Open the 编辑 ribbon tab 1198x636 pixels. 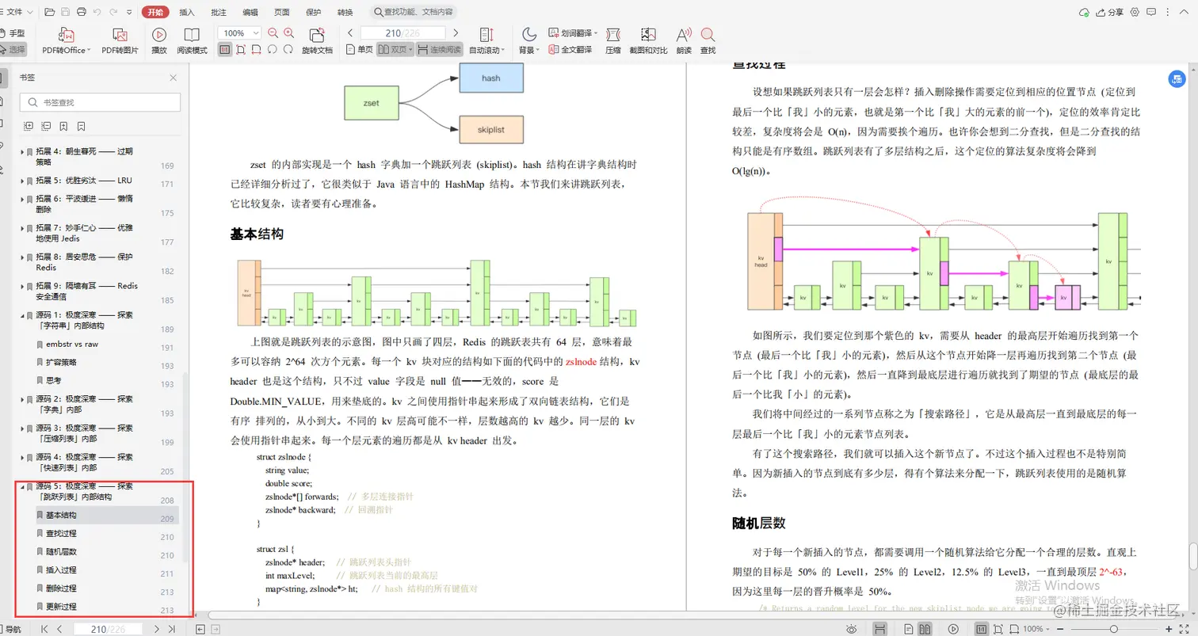(x=250, y=13)
